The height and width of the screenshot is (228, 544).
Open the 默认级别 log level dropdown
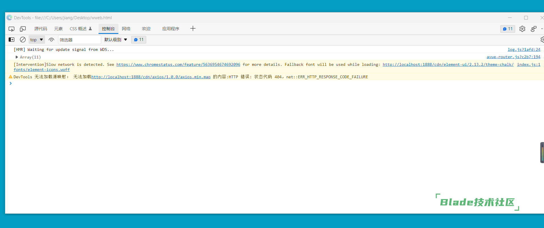point(116,40)
